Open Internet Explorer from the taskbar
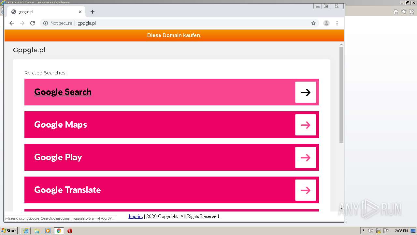Image resolution: width=417 pixels, height=235 pixels. tap(26, 231)
